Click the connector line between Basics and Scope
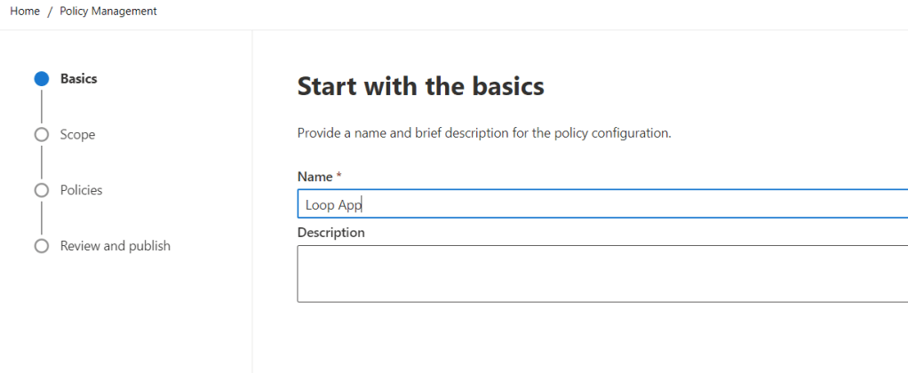 pyautogui.click(x=41, y=107)
